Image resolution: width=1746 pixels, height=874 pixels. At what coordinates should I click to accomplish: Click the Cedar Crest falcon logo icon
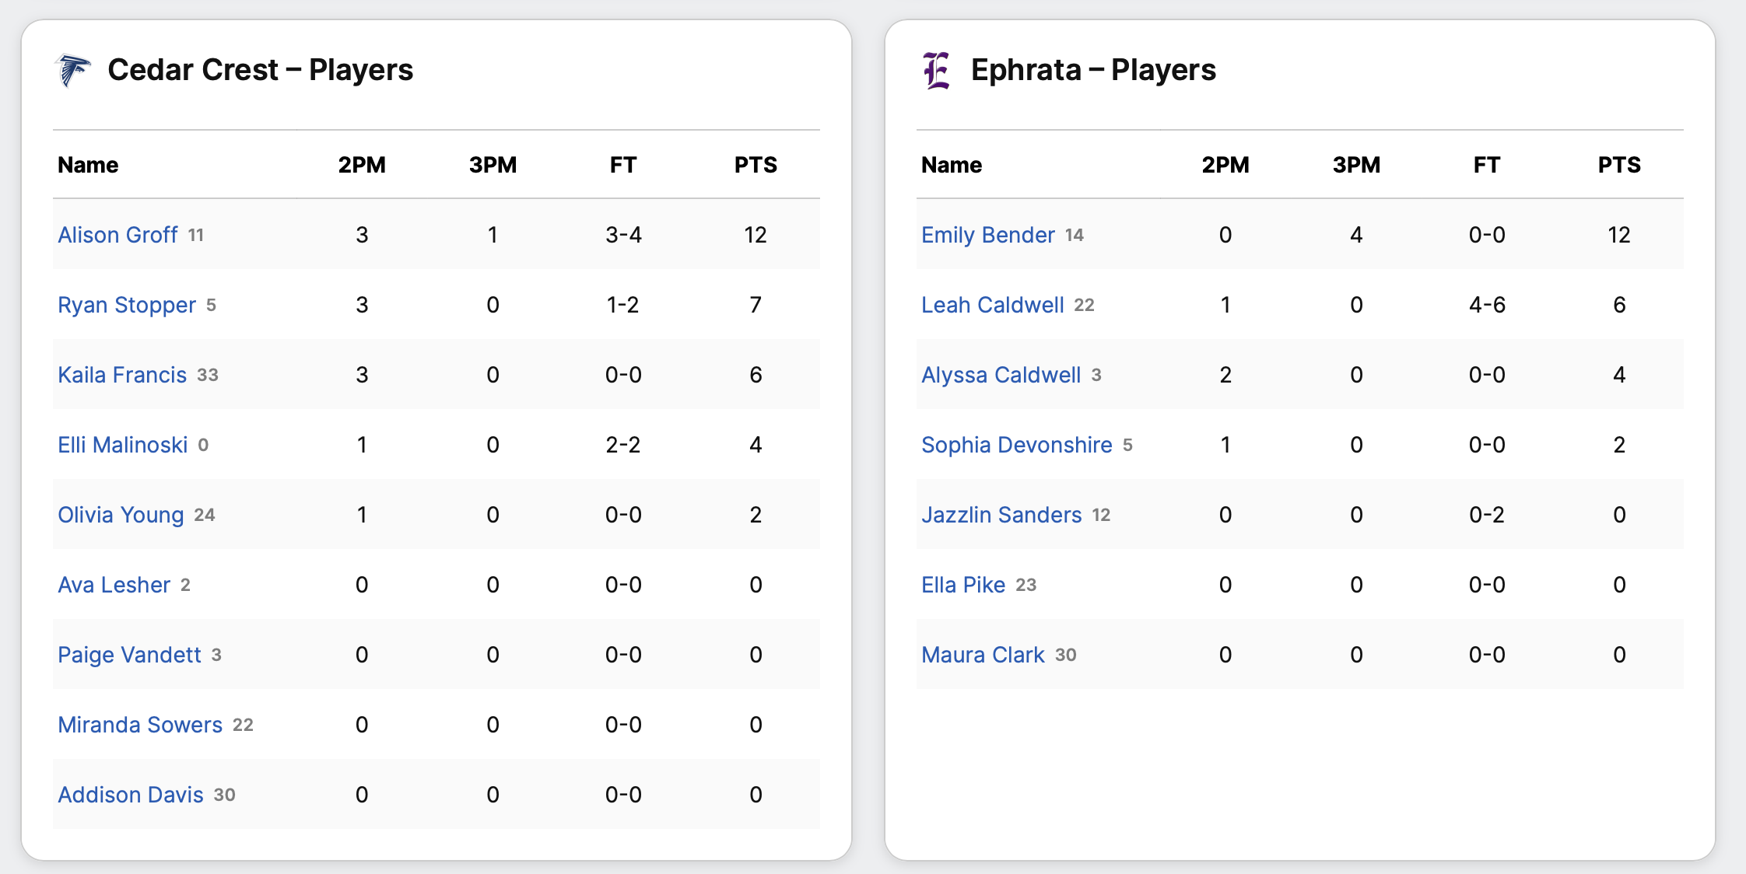(x=74, y=71)
